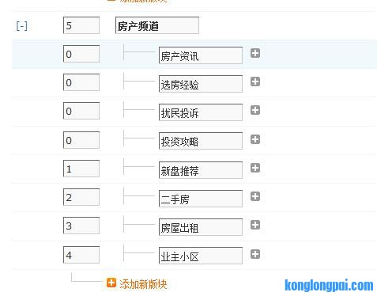This screenshot has height=296, width=377.
Task: Click the display order field showing 5
Action: click(81, 25)
